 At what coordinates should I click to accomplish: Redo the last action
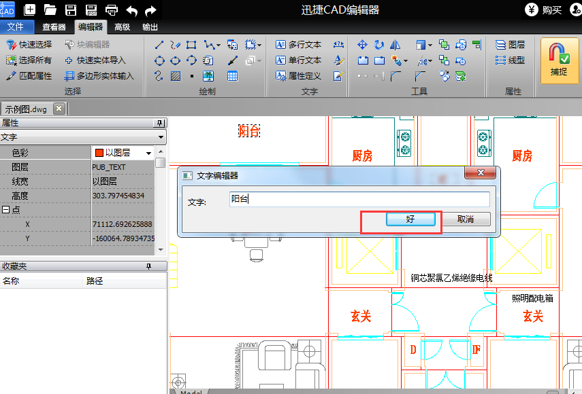point(150,10)
